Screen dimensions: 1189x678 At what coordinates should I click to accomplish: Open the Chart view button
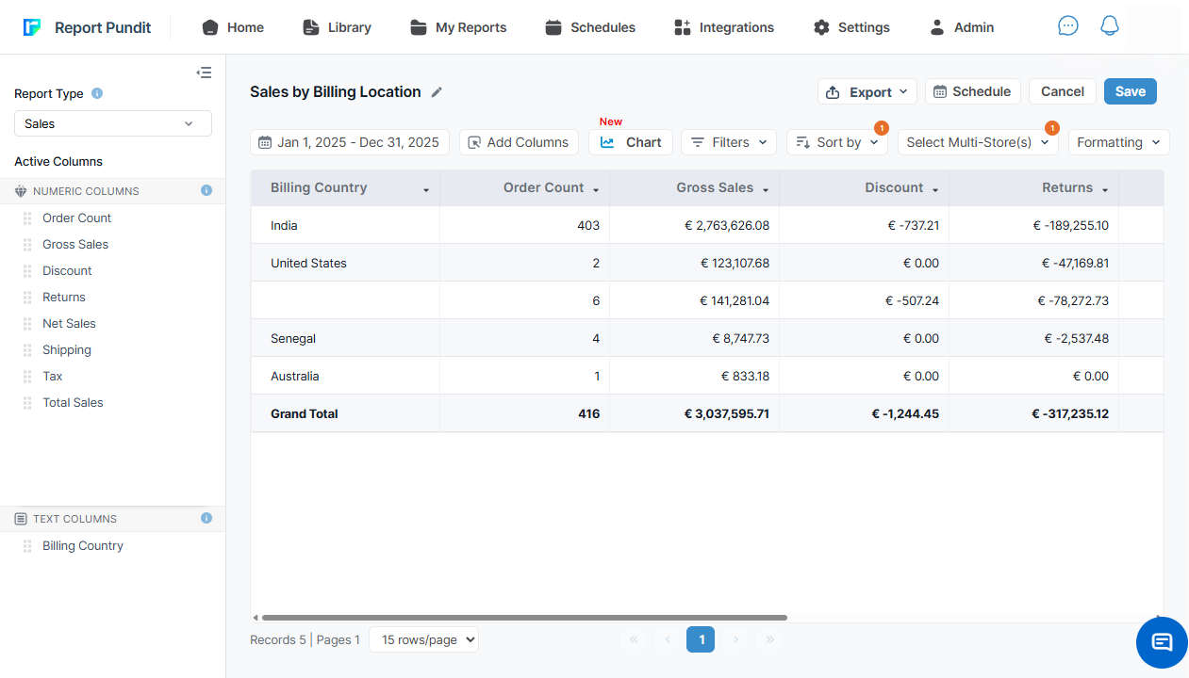click(x=631, y=142)
